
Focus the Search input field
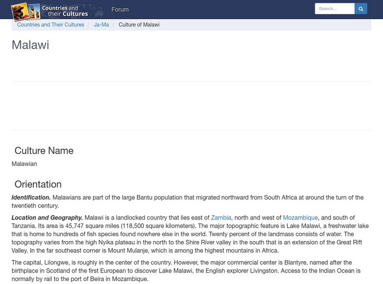pos(335,9)
